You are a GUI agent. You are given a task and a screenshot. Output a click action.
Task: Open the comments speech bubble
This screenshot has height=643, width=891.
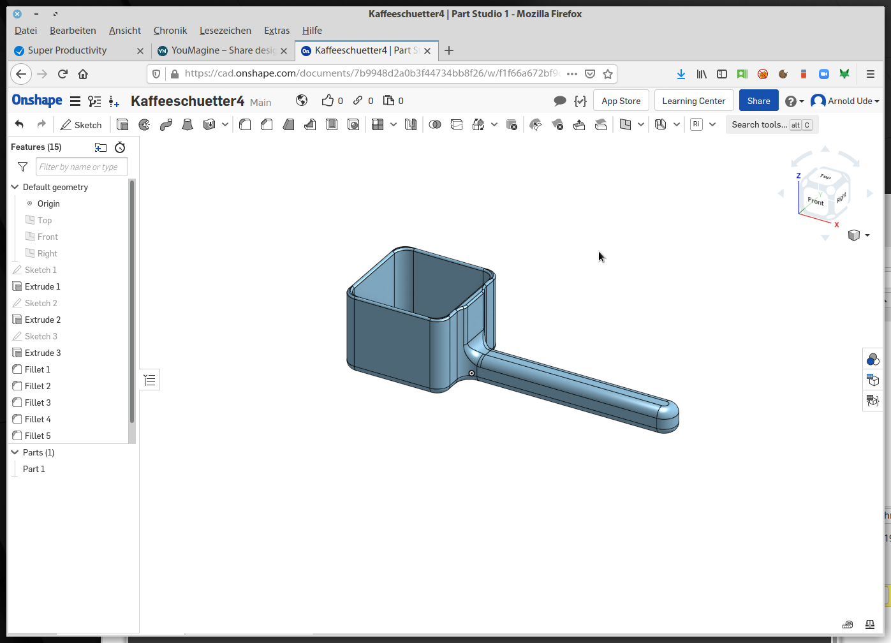point(560,101)
